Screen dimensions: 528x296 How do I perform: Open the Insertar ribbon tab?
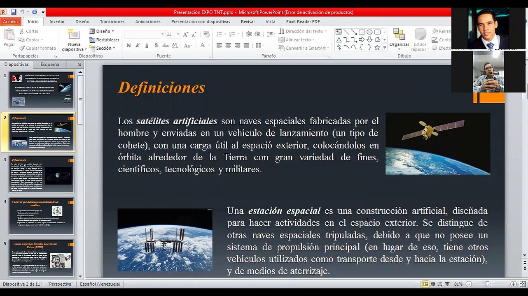point(57,22)
